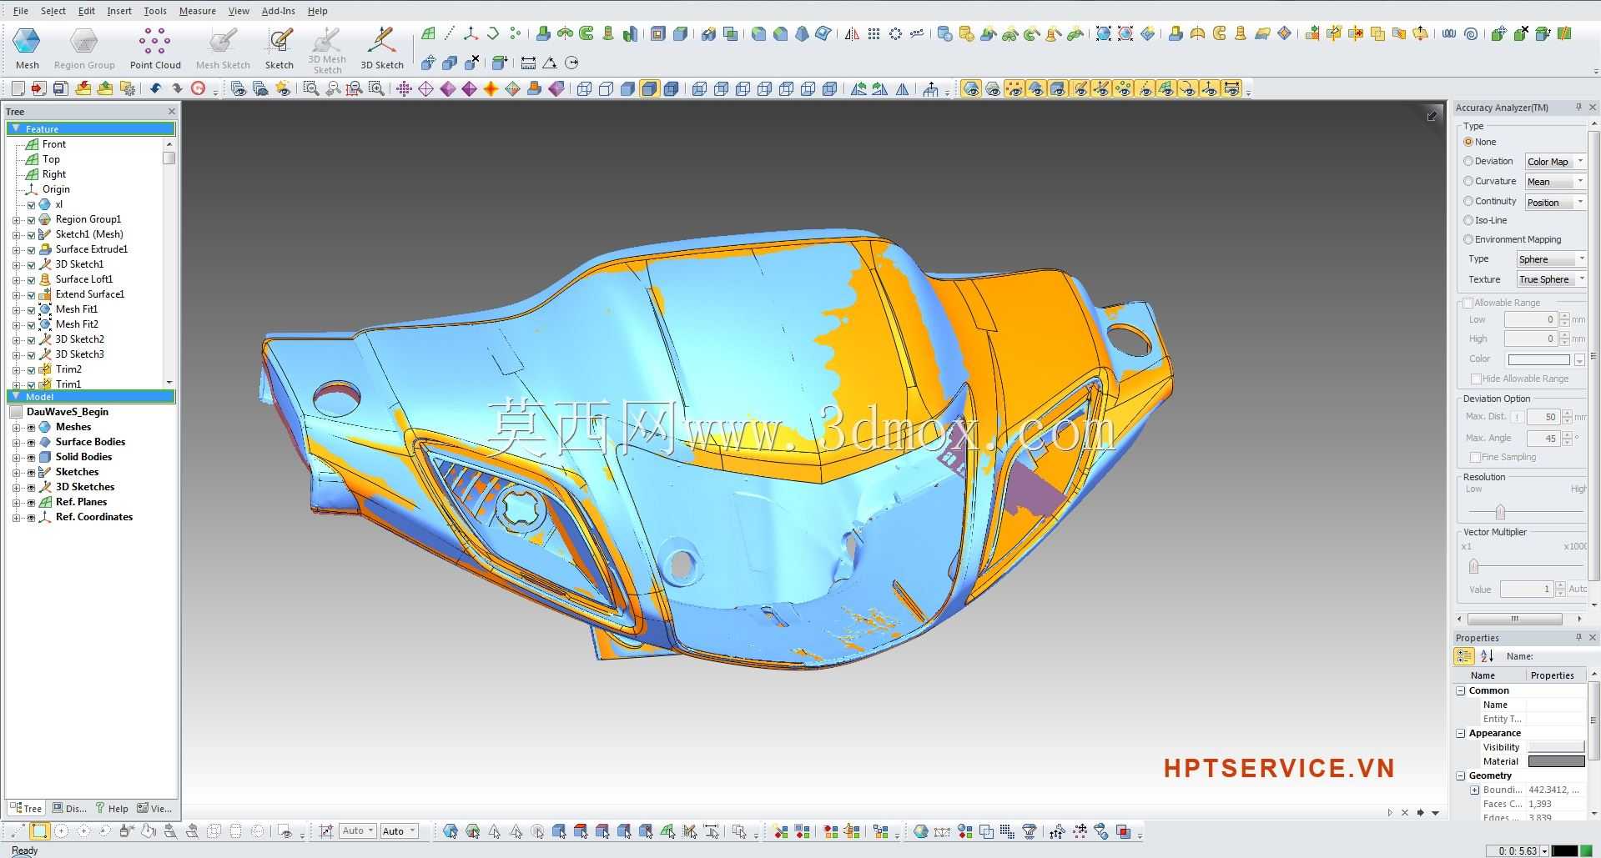Image resolution: width=1601 pixels, height=858 pixels.
Task: Switch to wireframe diamond display mode
Action: click(425, 88)
